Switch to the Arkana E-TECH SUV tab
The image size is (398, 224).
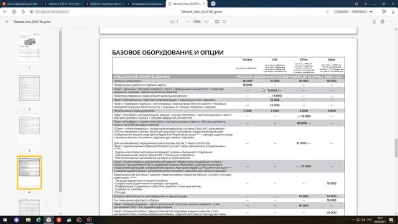coord(62,4)
